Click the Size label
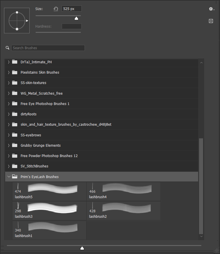Image resolution: width=220 pixels, height=254 pixels. tap(39, 9)
